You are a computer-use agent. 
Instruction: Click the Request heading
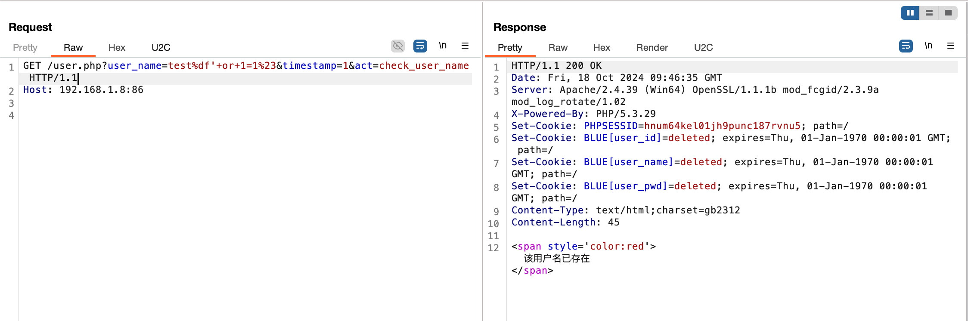(30, 27)
